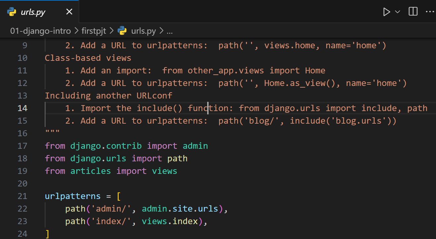The height and width of the screenshot is (239, 436).
Task: Click line number 14 in the gutter
Action: pos(22,108)
